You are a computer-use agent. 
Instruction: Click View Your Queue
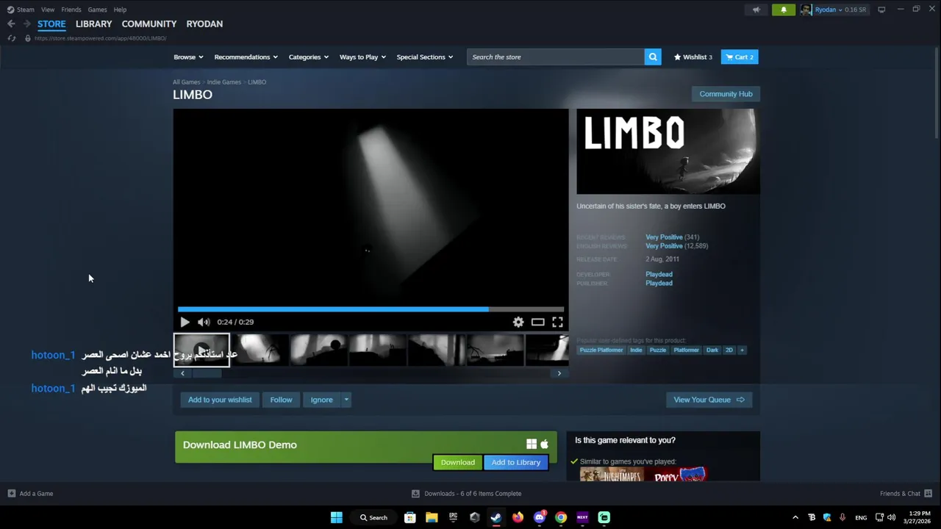(709, 400)
